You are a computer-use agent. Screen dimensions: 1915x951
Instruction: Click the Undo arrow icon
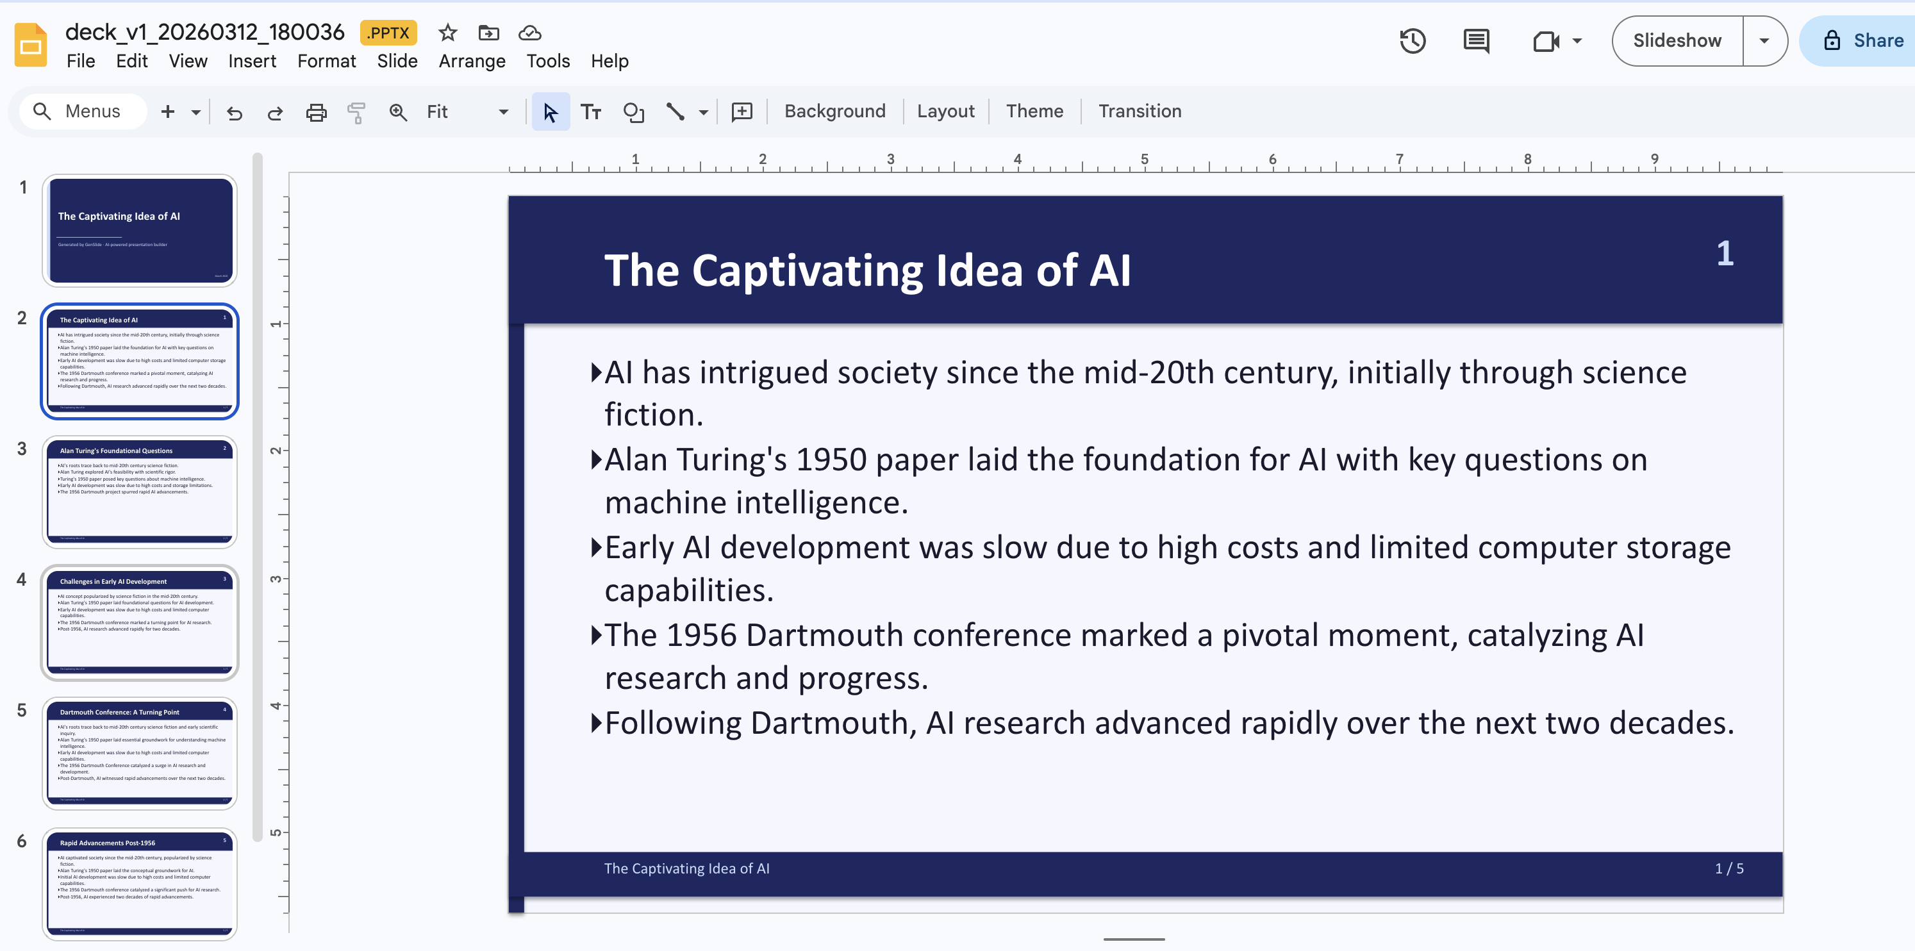point(234,112)
